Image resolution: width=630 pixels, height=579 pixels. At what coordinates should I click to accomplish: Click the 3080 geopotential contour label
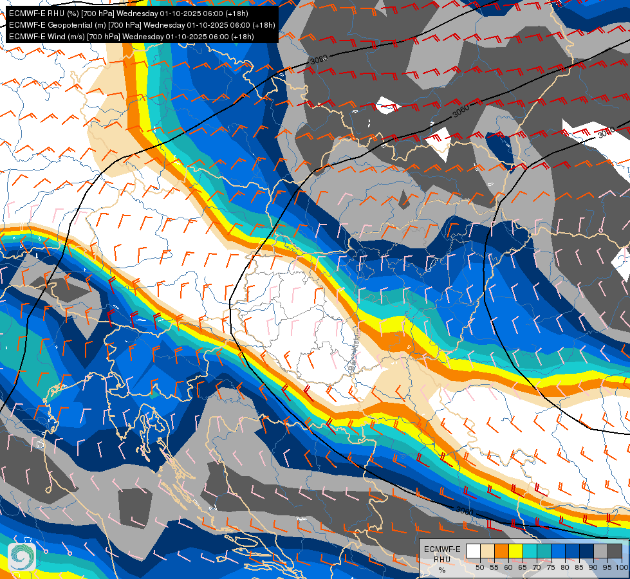[319, 60]
